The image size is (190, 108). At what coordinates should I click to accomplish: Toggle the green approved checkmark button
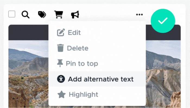(x=163, y=21)
